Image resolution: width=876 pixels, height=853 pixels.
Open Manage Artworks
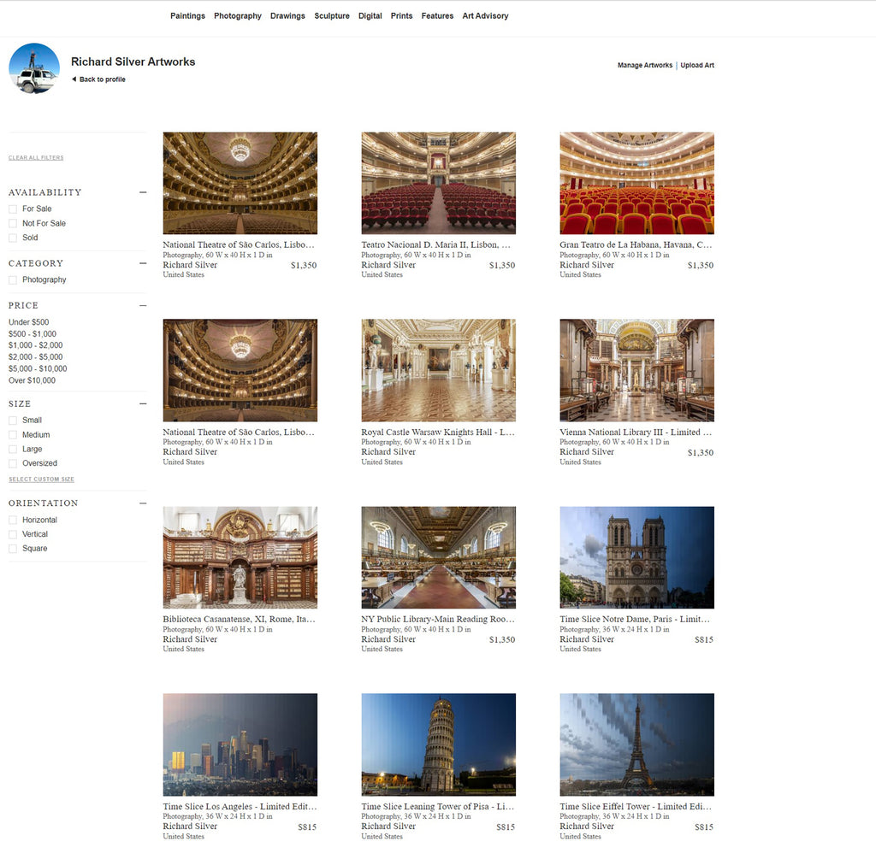tap(645, 65)
